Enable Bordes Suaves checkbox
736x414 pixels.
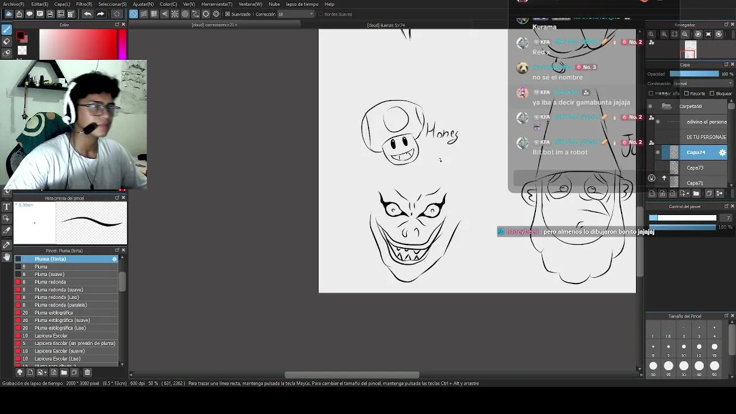click(321, 14)
